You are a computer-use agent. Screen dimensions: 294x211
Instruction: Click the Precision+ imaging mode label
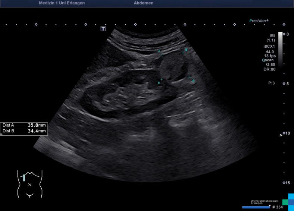point(259,21)
